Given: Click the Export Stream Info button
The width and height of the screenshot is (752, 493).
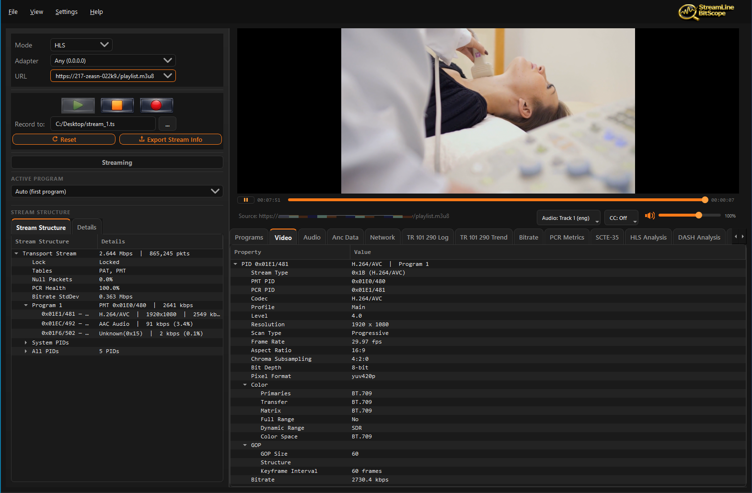Looking at the screenshot, I should 171,139.
